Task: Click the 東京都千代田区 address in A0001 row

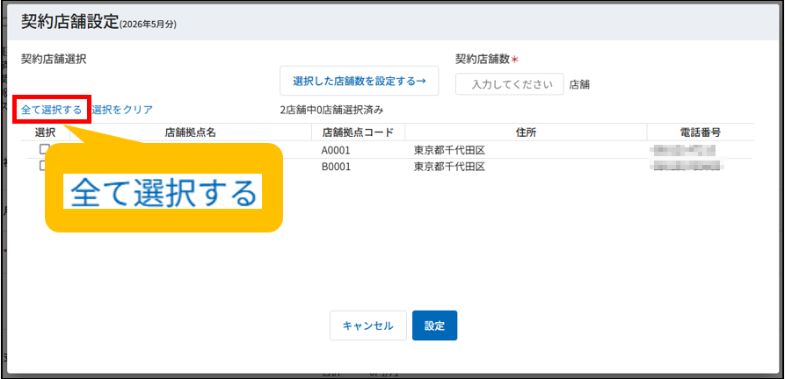Action: [450, 150]
